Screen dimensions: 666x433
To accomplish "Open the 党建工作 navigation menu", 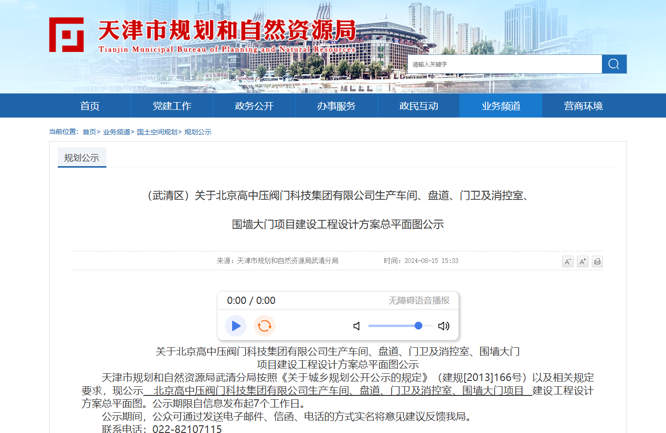I will [171, 105].
